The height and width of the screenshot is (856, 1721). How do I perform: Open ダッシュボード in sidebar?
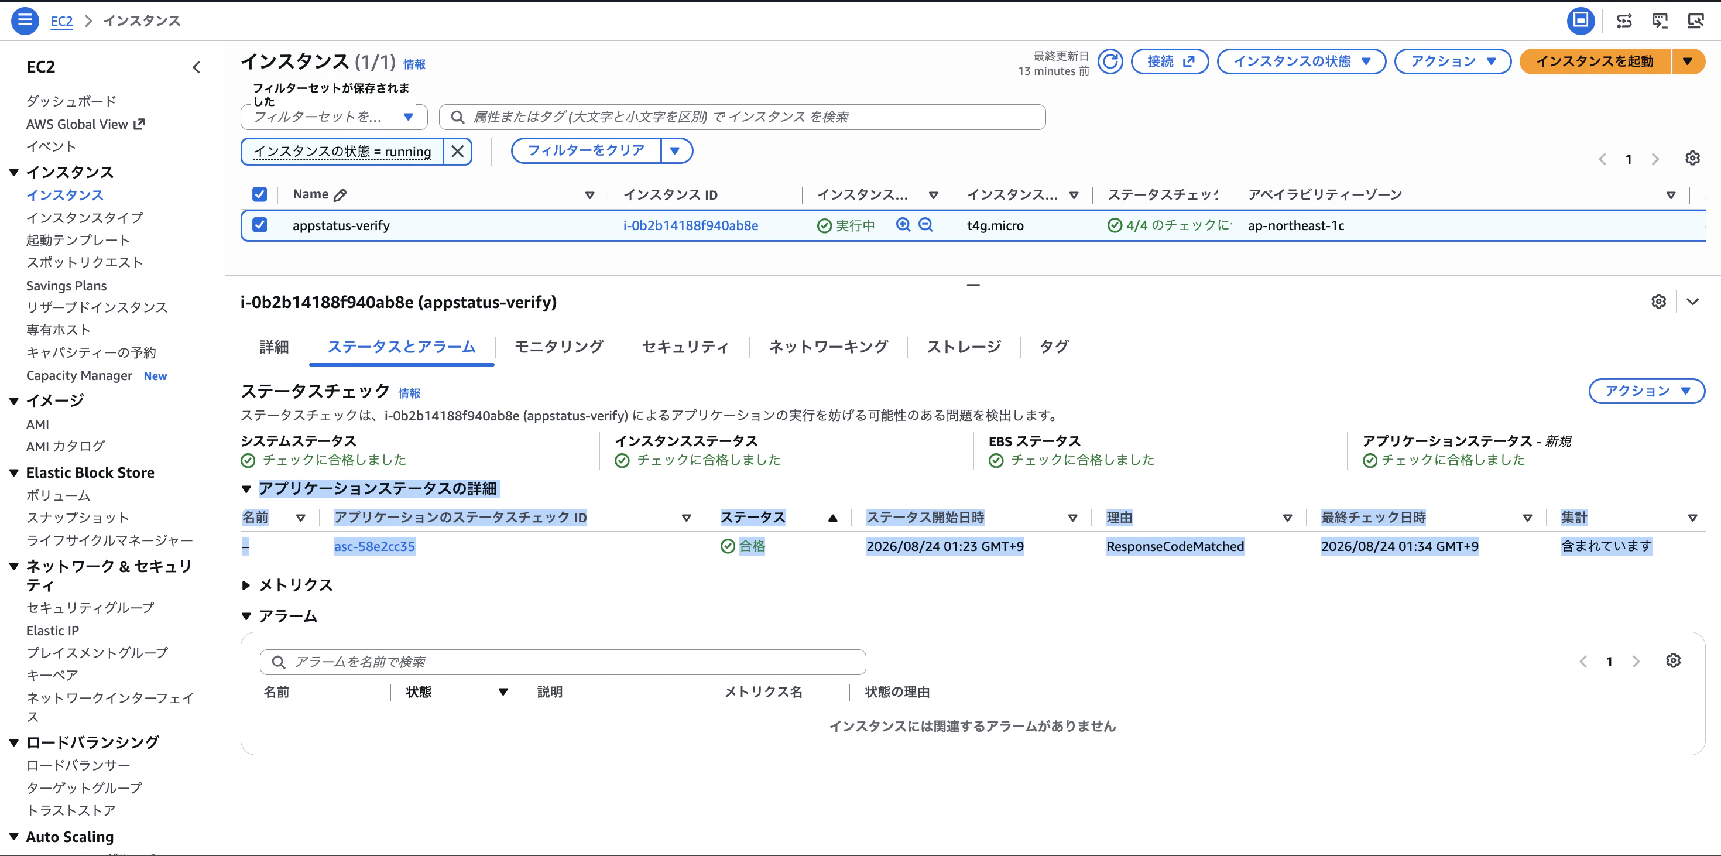tap(71, 101)
